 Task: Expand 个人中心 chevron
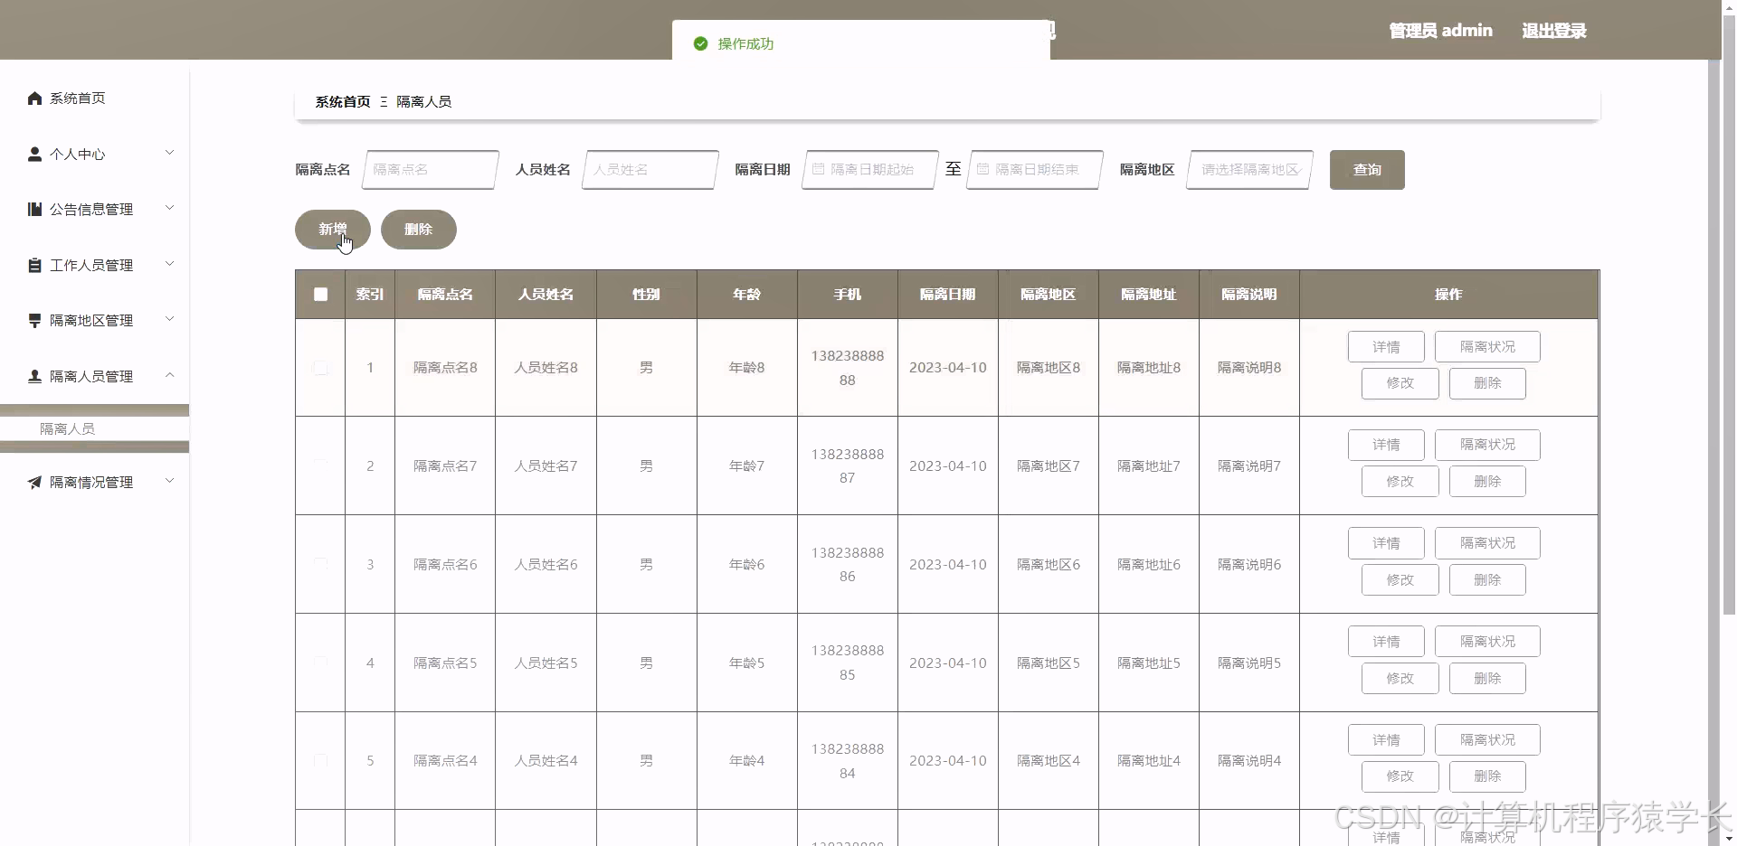point(169,153)
